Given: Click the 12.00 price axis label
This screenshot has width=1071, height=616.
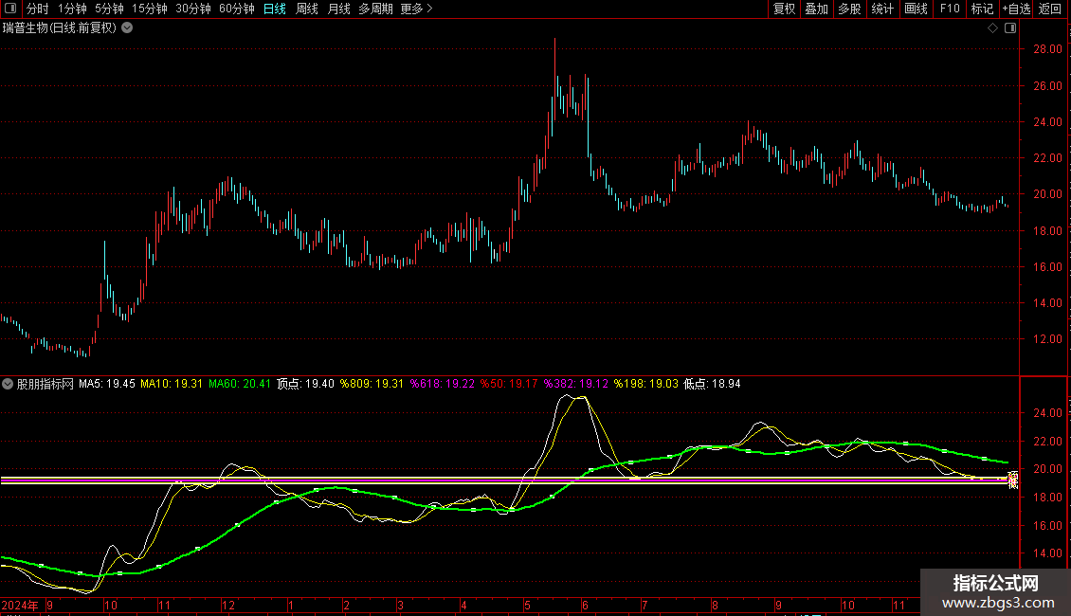Looking at the screenshot, I should click(x=1047, y=339).
